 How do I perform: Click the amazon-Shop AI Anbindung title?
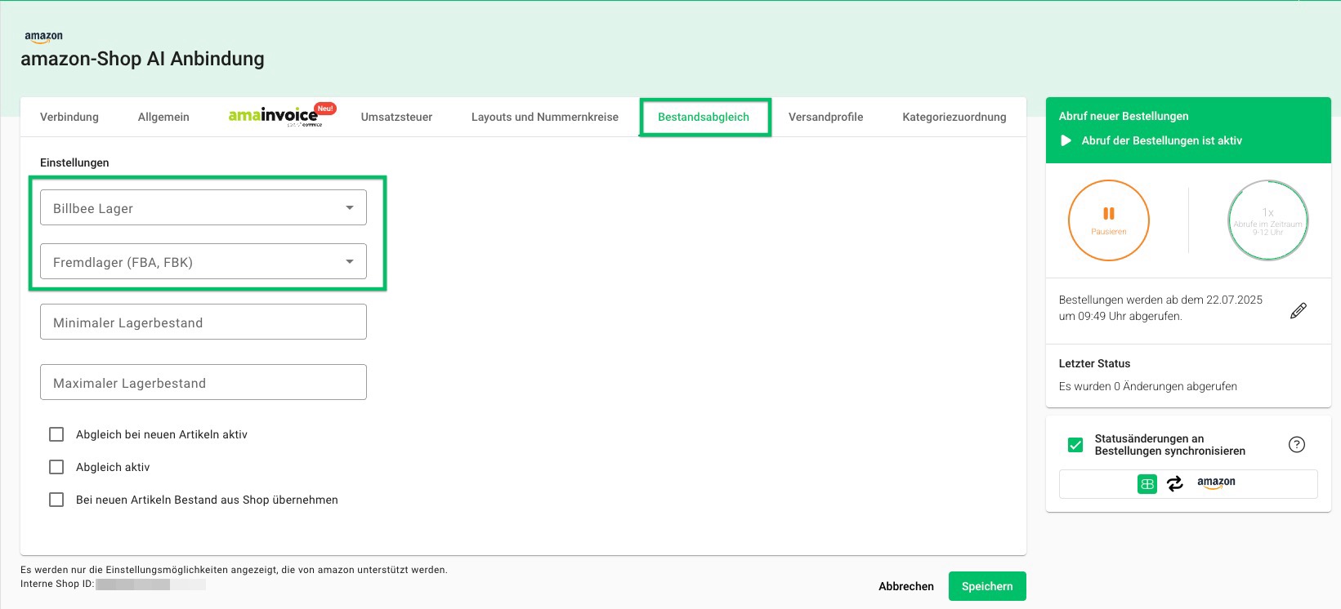click(142, 59)
